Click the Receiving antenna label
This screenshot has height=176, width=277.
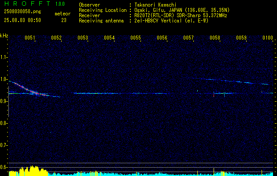pos(101,21)
